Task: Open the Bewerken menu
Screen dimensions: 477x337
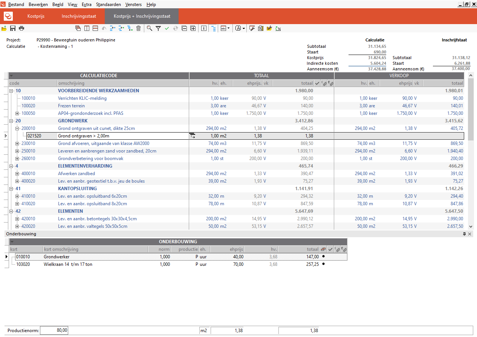Action: [38, 5]
